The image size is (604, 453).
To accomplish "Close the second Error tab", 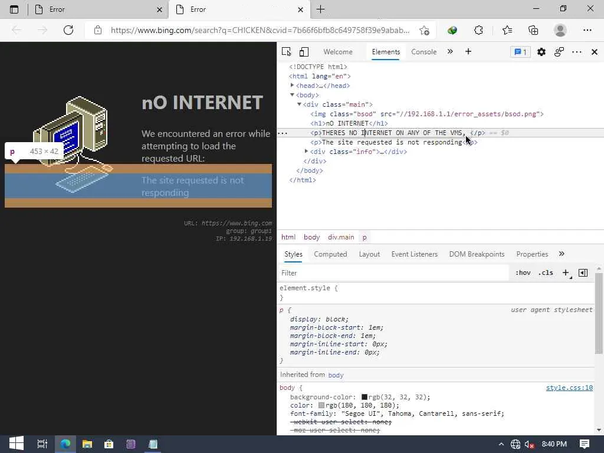I will (300, 9).
